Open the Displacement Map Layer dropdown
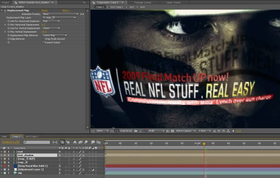This screenshot has width=280, height=178. [59, 18]
